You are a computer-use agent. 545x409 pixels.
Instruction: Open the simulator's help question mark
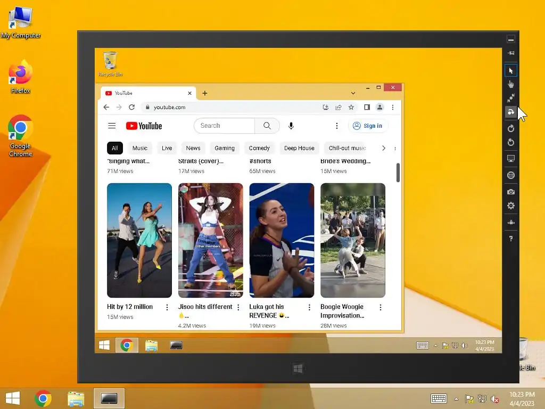point(510,239)
